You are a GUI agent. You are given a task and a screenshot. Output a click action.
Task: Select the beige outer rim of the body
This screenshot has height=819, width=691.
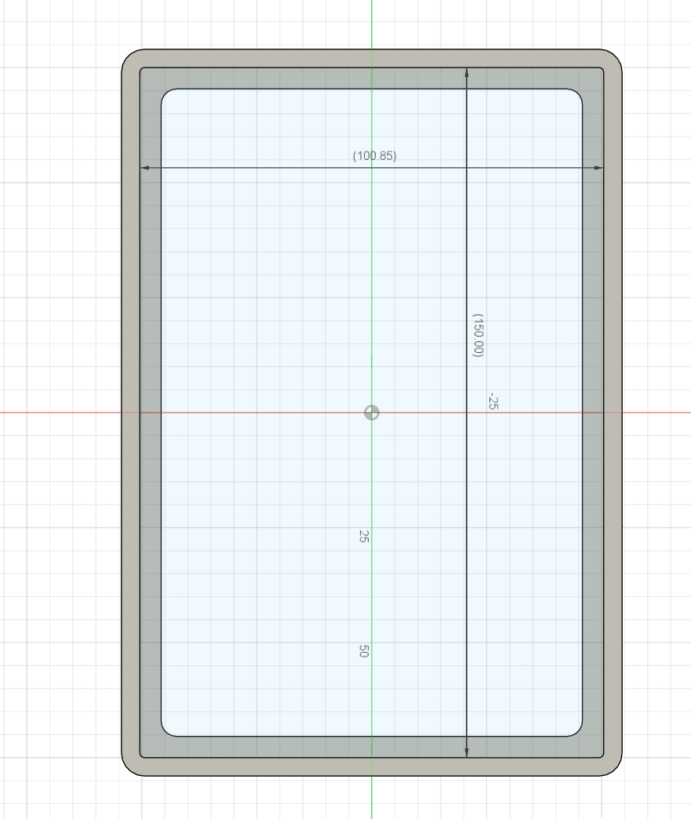[130, 418]
